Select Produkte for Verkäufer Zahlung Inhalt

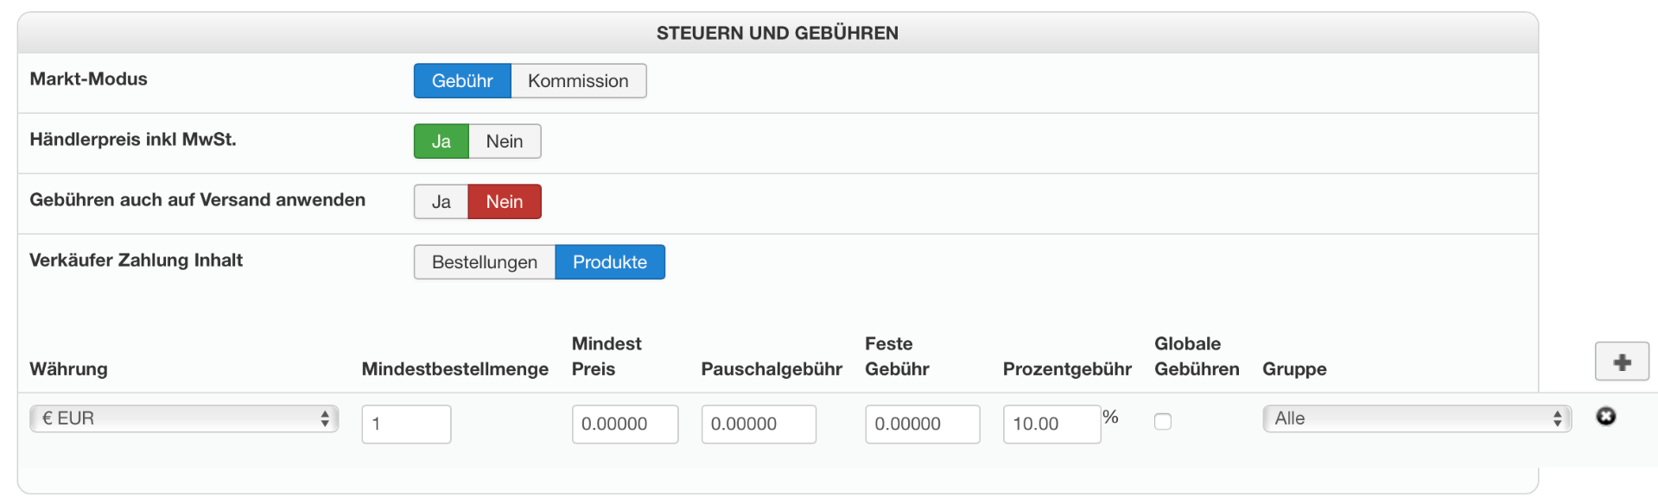pyautogui.click(x=610, y=262)
